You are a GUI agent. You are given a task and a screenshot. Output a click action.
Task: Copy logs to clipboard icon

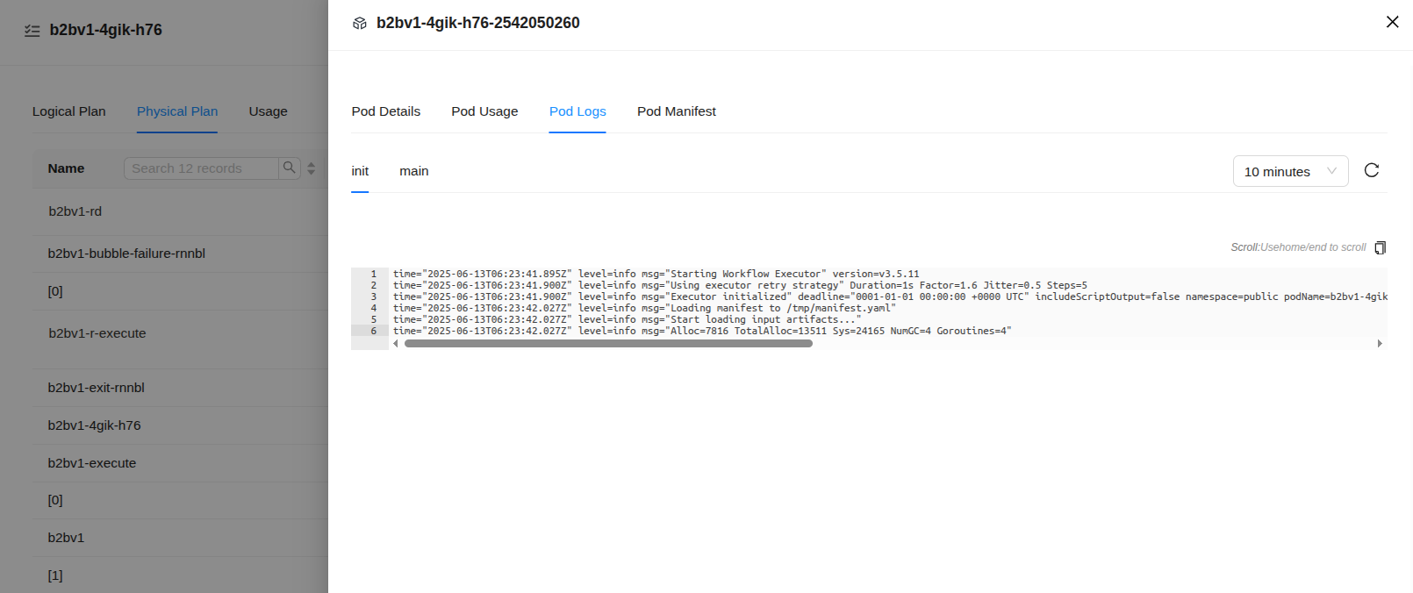tap(1380, 247)
